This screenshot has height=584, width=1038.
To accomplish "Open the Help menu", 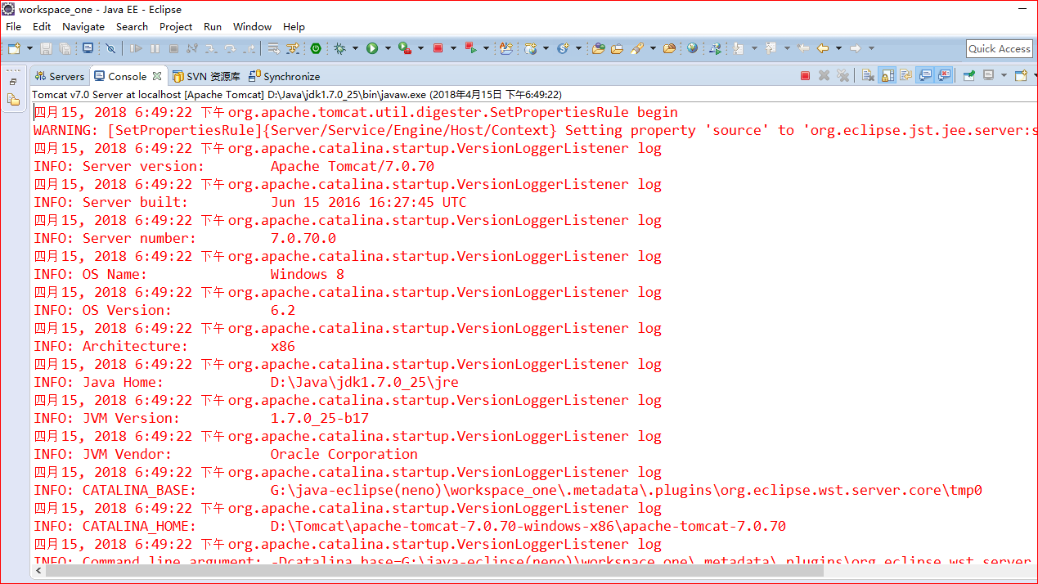I will click(x=294, y=26).
